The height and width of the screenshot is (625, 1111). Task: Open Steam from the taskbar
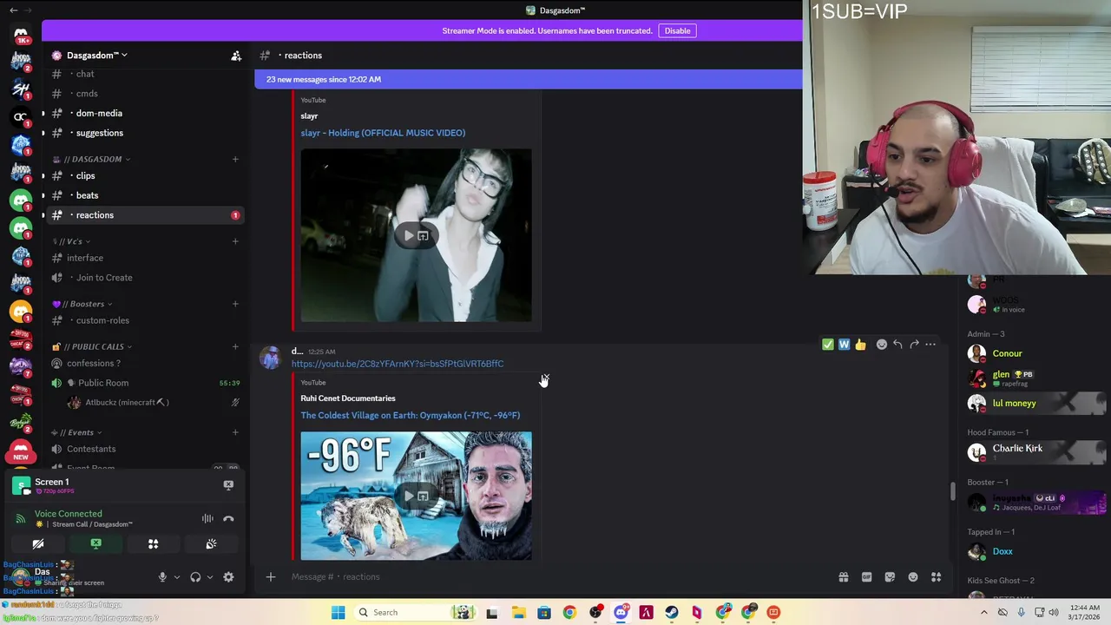[671, 612]
